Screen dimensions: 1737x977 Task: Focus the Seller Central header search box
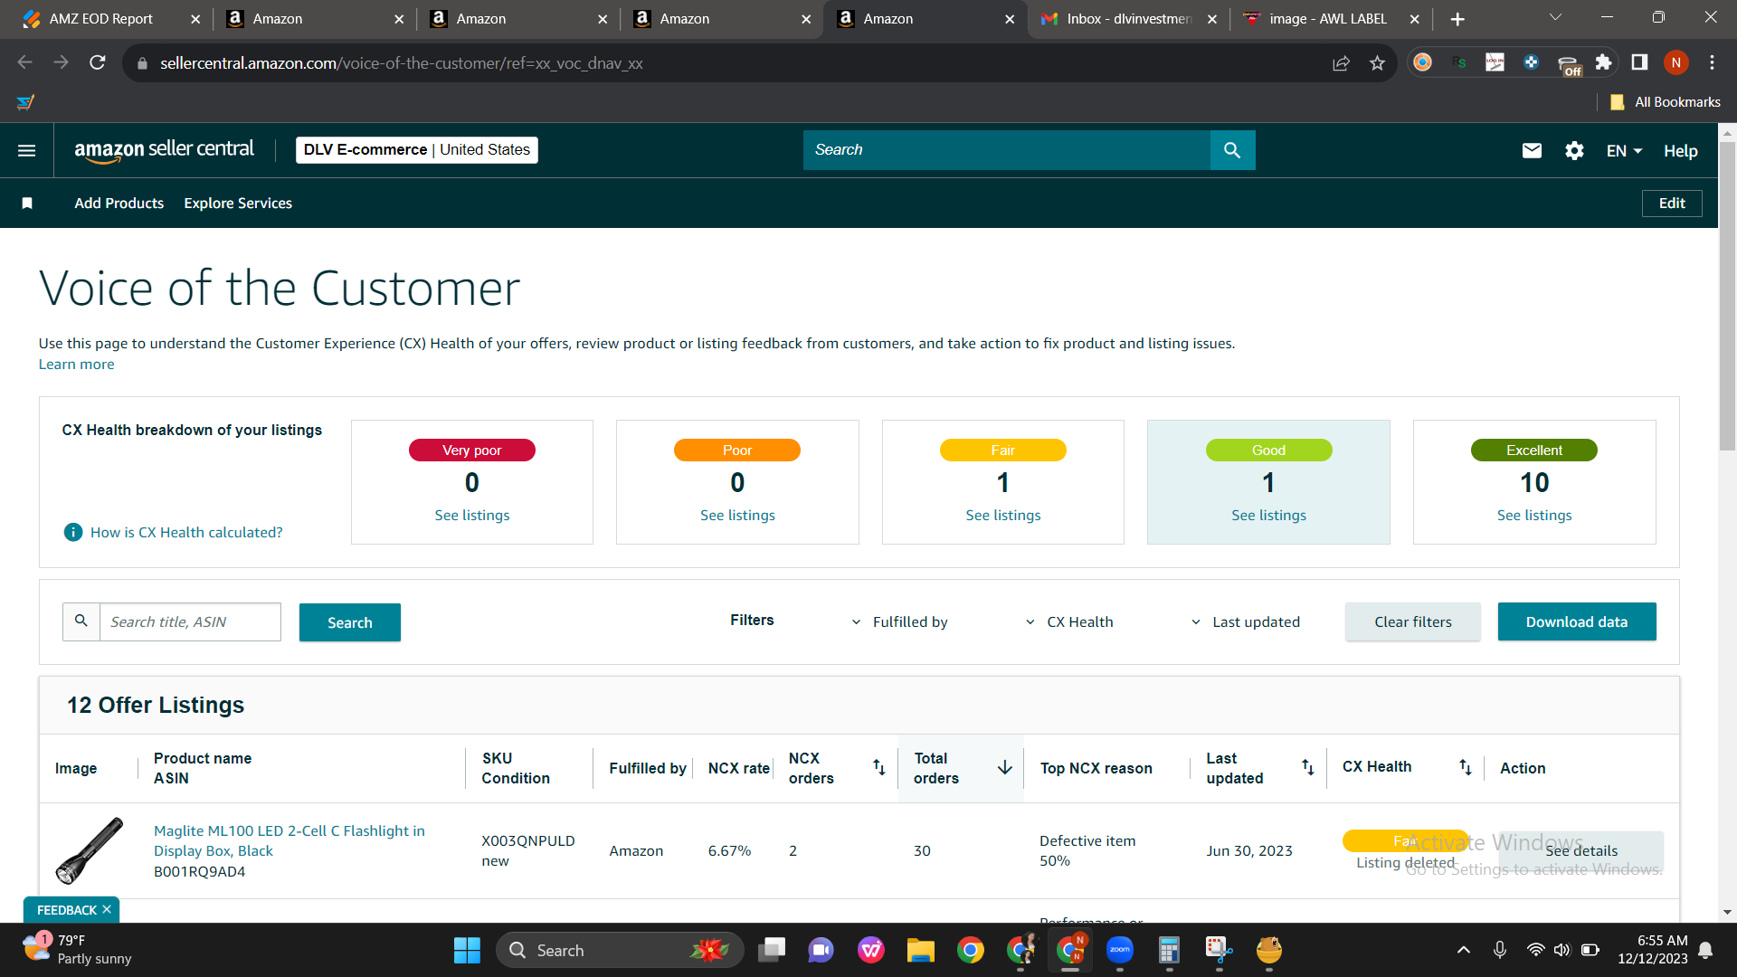coord(1006,150)
